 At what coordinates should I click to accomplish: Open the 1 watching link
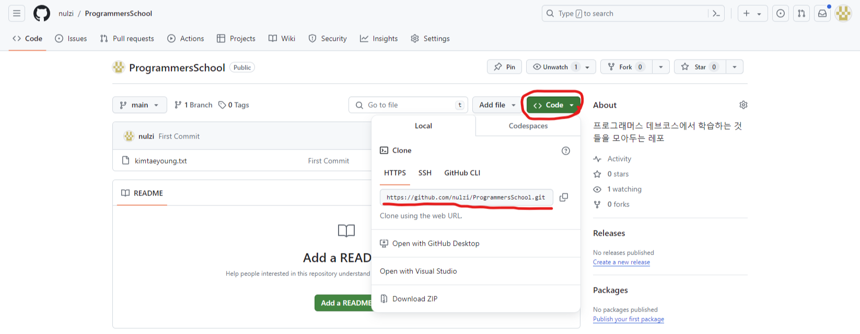pyautogui.click(x=618, y=189)
